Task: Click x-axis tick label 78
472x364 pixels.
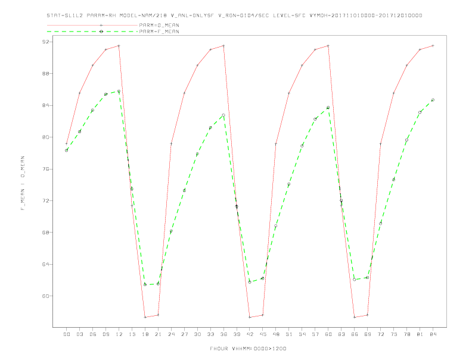Action: pyautogui.click(x=407, y=334)
